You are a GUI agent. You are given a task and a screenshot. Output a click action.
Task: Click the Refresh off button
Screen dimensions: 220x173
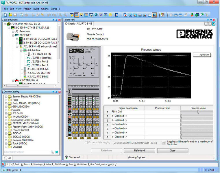[139, 151]
